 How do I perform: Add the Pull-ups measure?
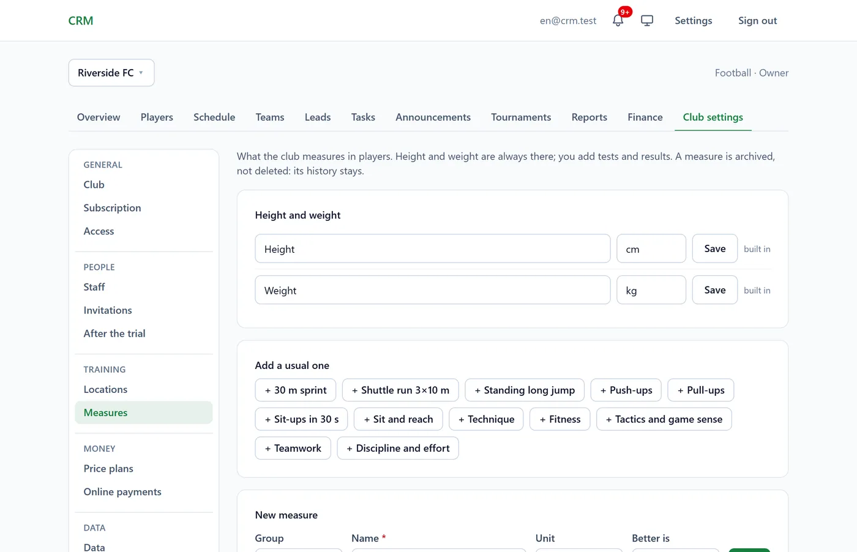tap(701, 390)
